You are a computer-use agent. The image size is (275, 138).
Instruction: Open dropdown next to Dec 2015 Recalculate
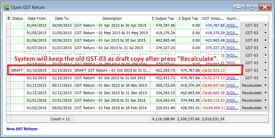pos(266,93)
